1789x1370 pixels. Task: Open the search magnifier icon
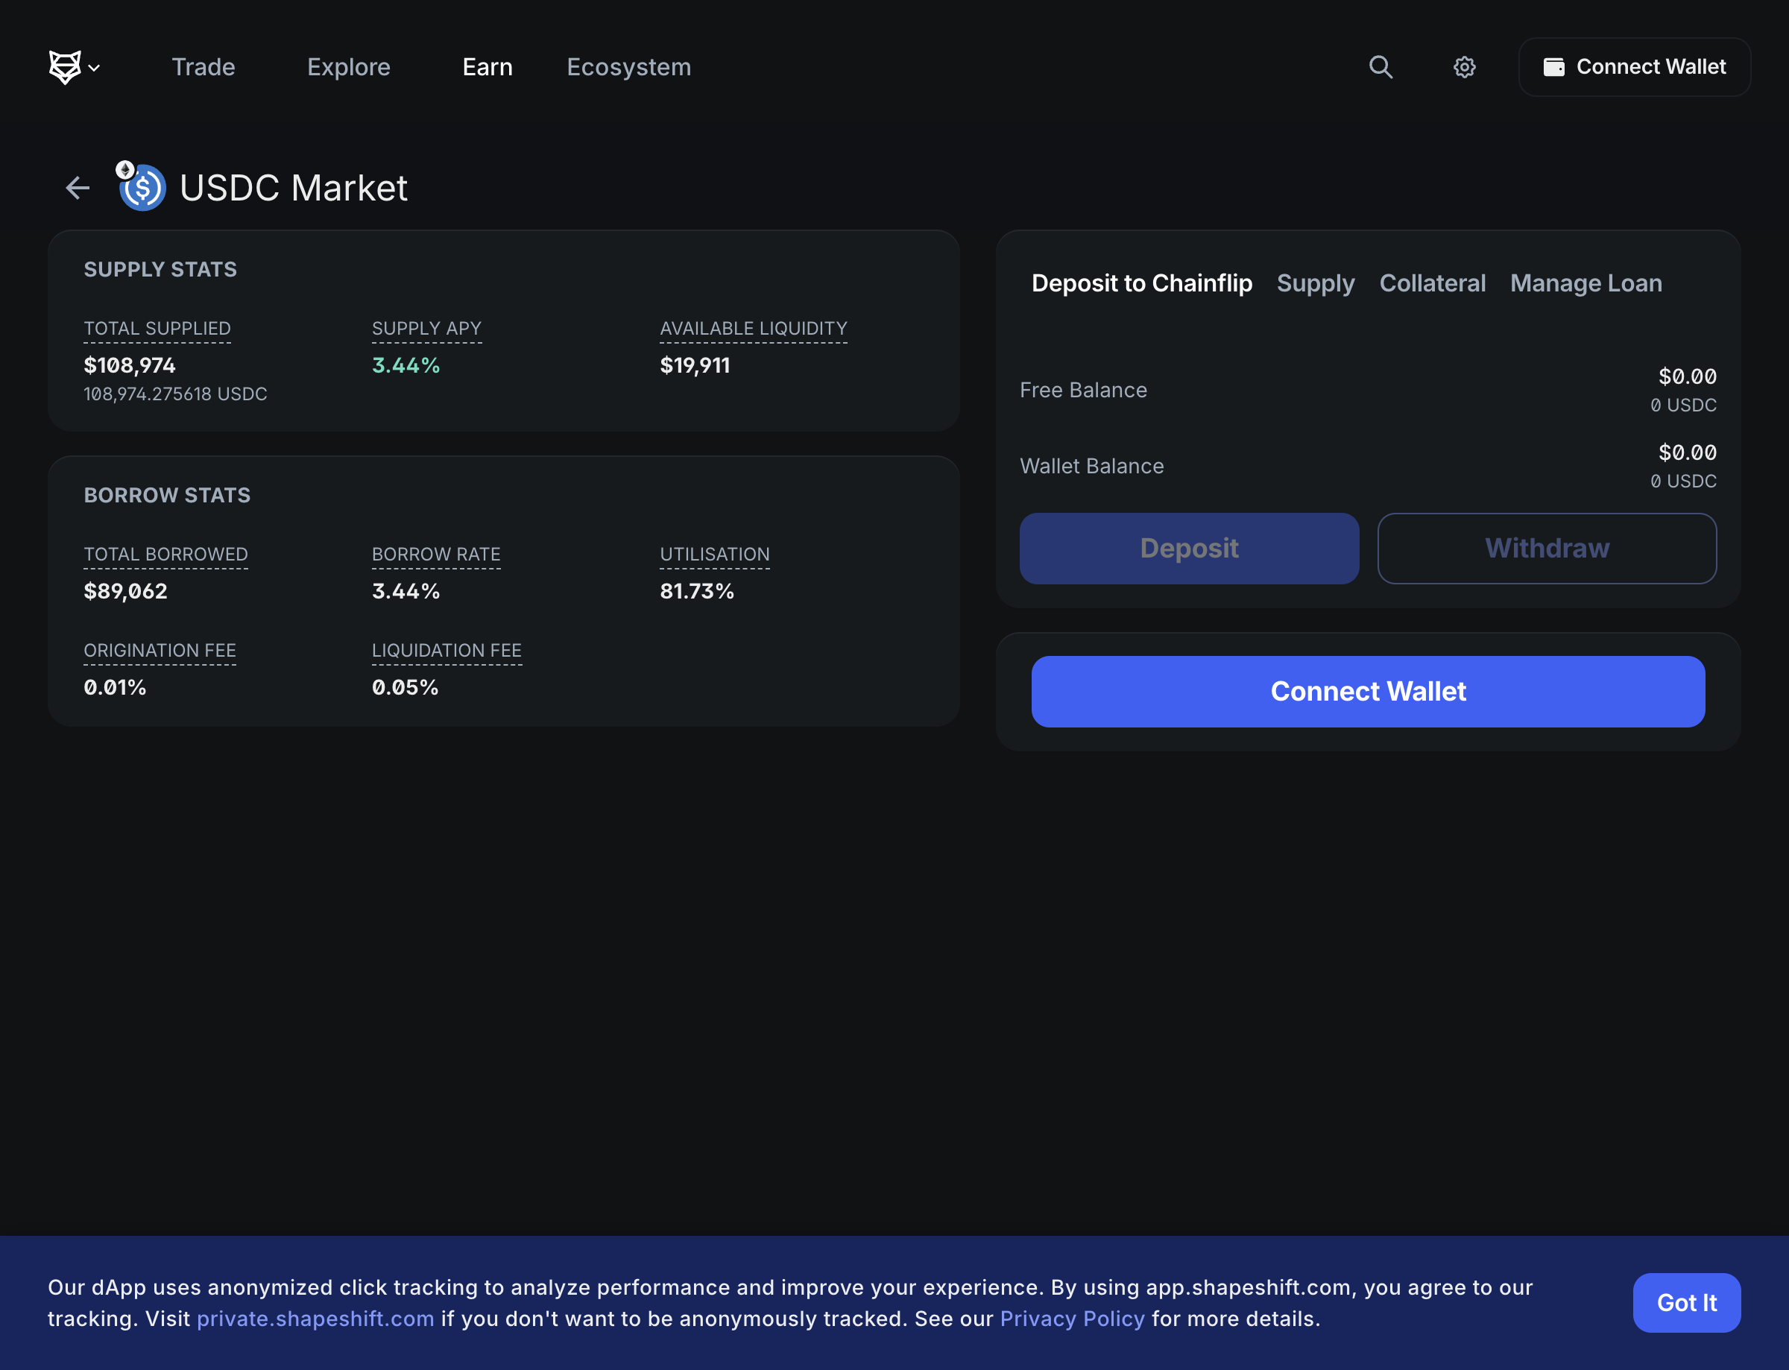(1381, 67)
